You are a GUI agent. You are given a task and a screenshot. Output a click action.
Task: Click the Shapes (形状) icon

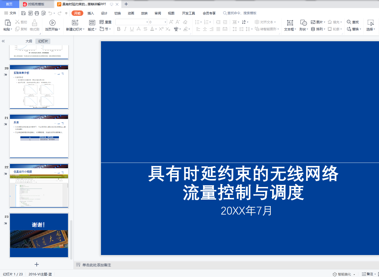(303, 23)
